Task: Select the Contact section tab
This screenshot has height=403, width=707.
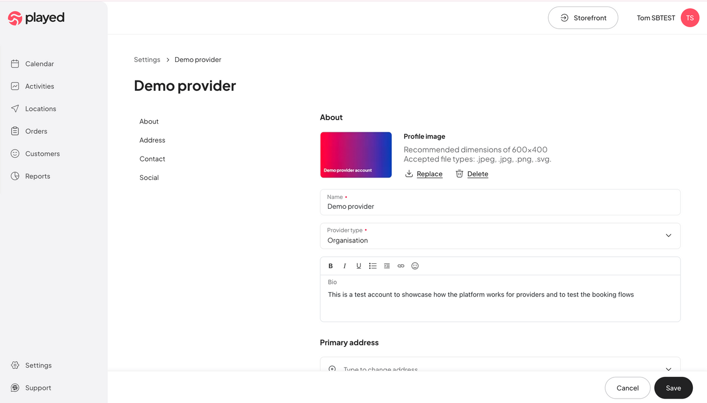Action: pyautogui.click(x=152, y=159)
